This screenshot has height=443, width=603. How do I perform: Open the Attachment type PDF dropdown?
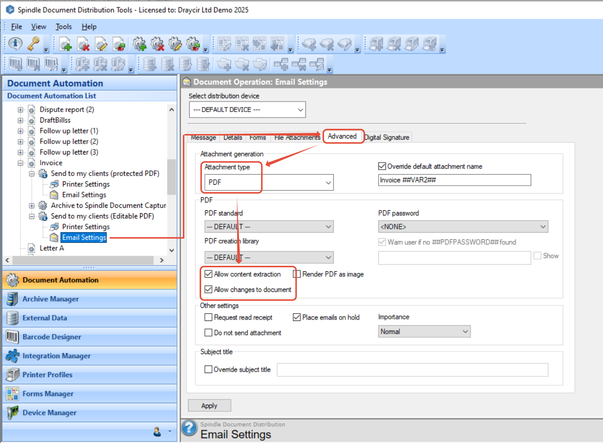[269, 182]
